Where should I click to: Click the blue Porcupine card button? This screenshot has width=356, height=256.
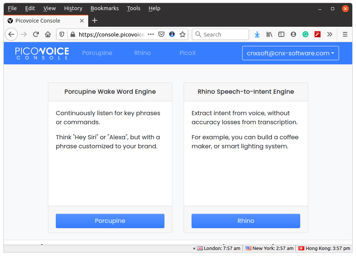click(x=110, y=221)
